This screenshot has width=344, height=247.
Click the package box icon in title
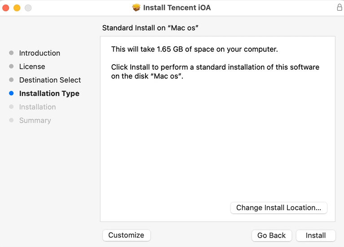[136, 8]
